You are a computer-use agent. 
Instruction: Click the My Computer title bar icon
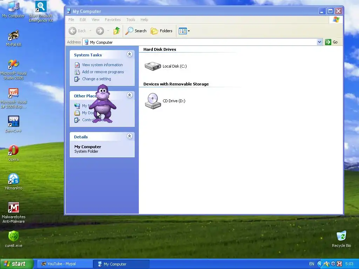pos(68,11)
